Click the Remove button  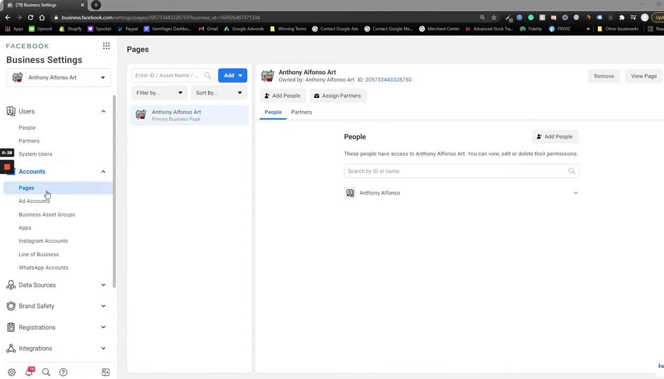604,76
